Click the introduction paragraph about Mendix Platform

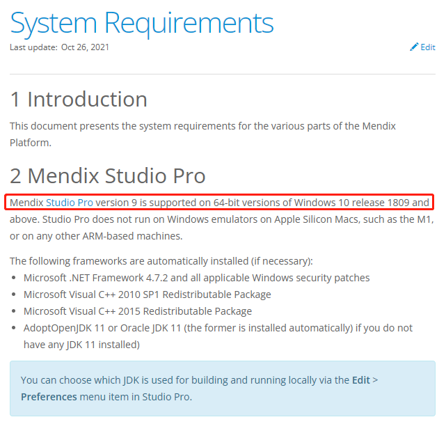click(202, 134)
